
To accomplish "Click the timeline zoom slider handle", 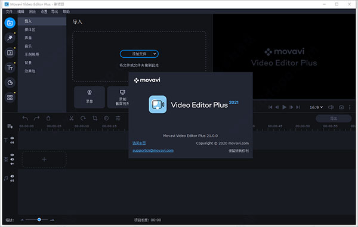I will pyautogui.click(x=39, y=219).
